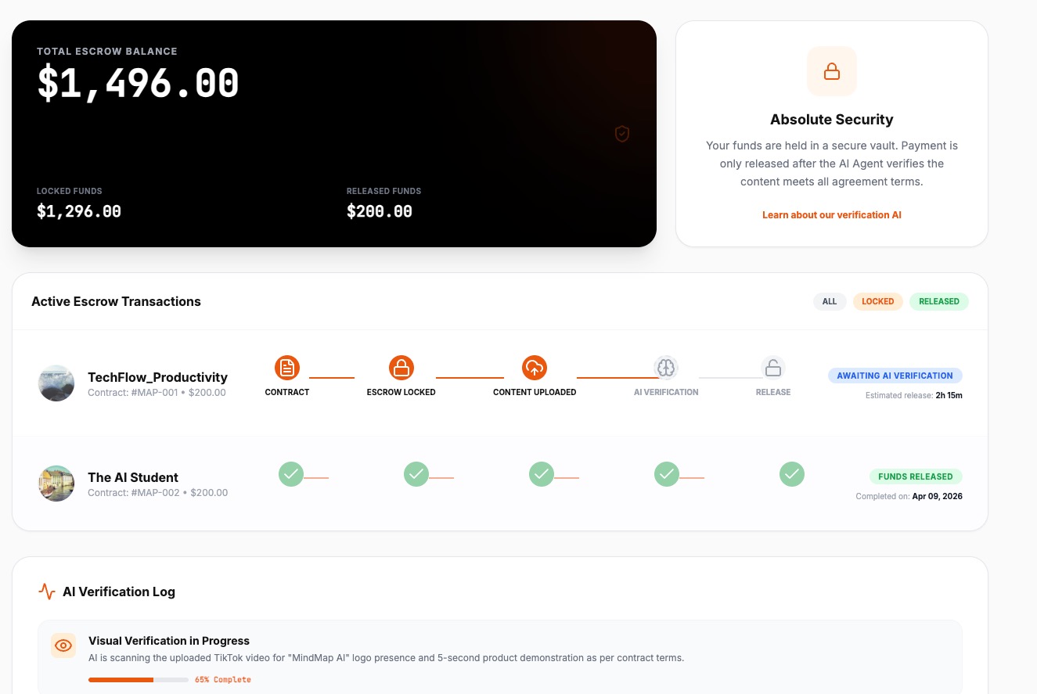1037x694 pixels.
Task: Filter transactions by RELEASED status
Action: point(938,301)
